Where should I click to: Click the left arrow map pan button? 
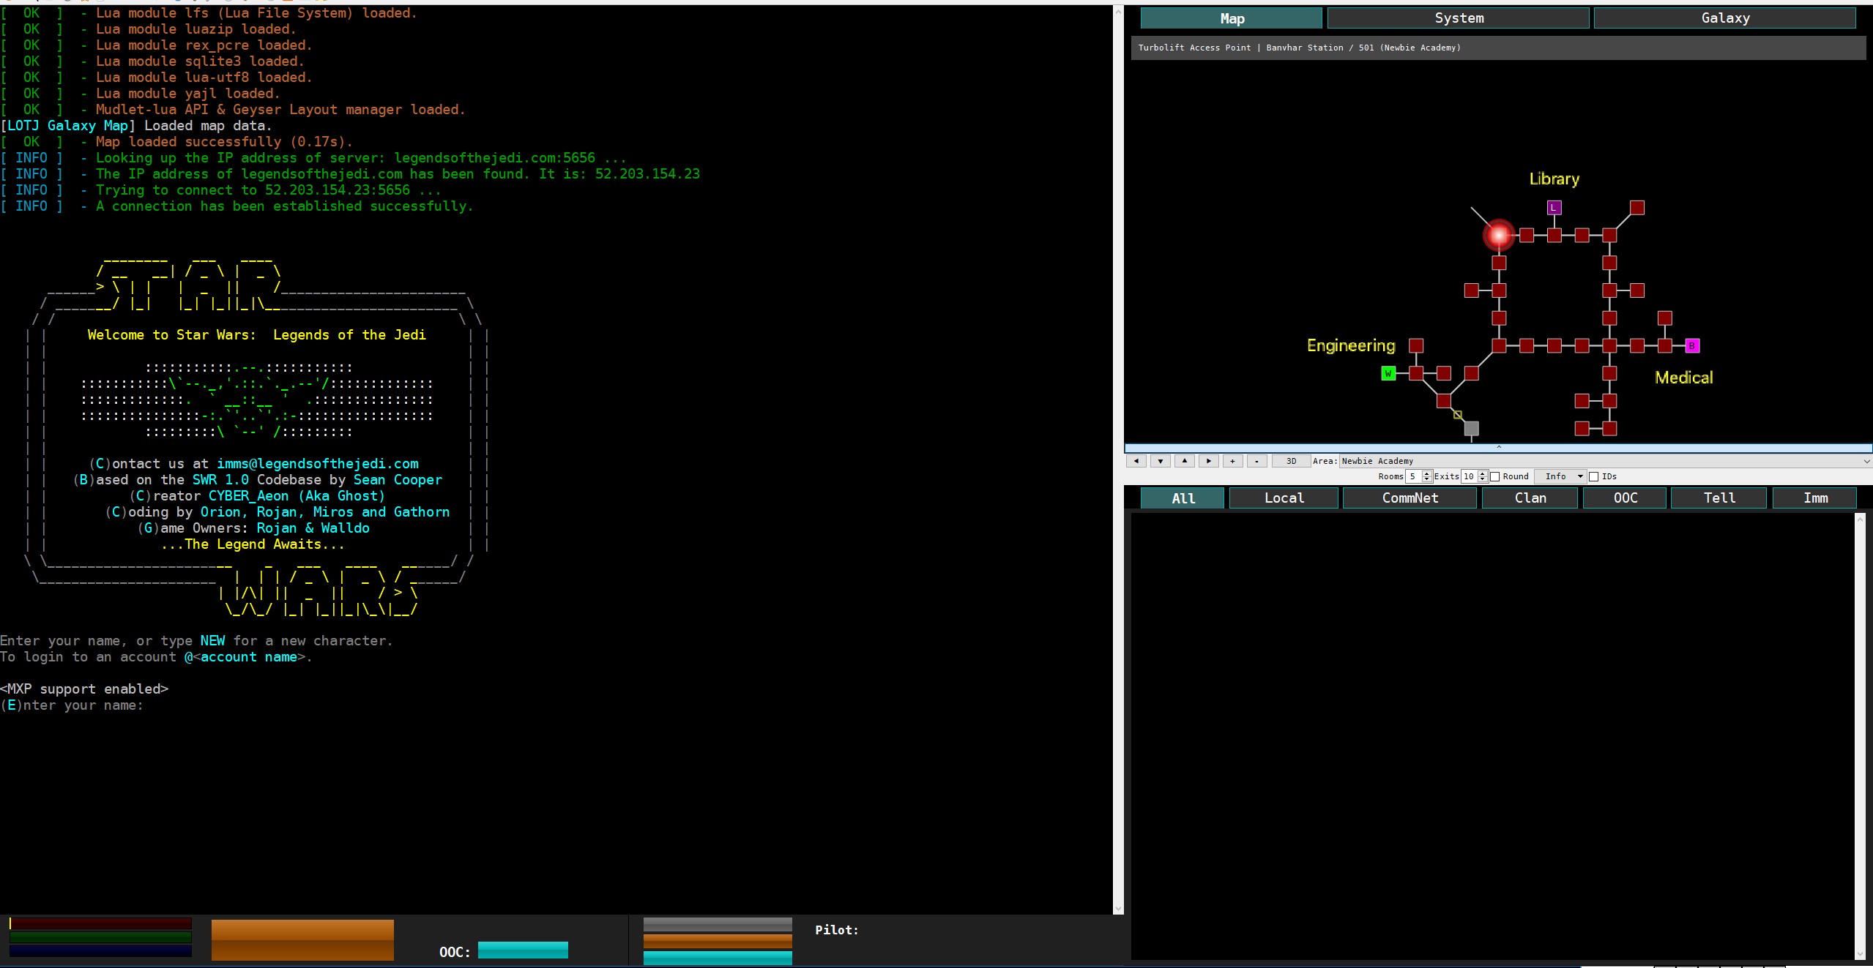pos(1136,461)
